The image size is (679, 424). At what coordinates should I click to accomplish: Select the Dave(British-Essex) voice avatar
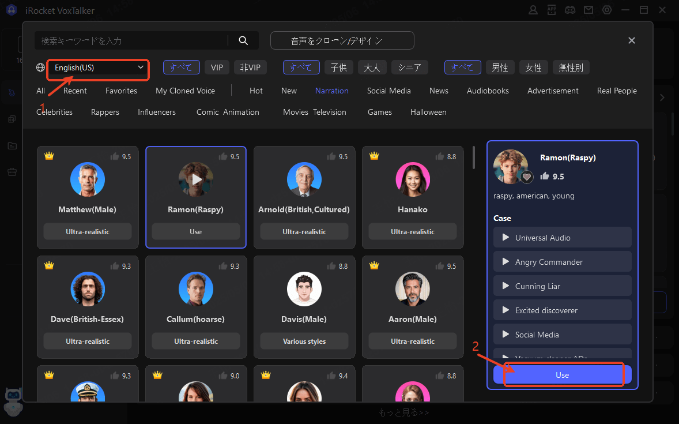[x=88, y=289]
